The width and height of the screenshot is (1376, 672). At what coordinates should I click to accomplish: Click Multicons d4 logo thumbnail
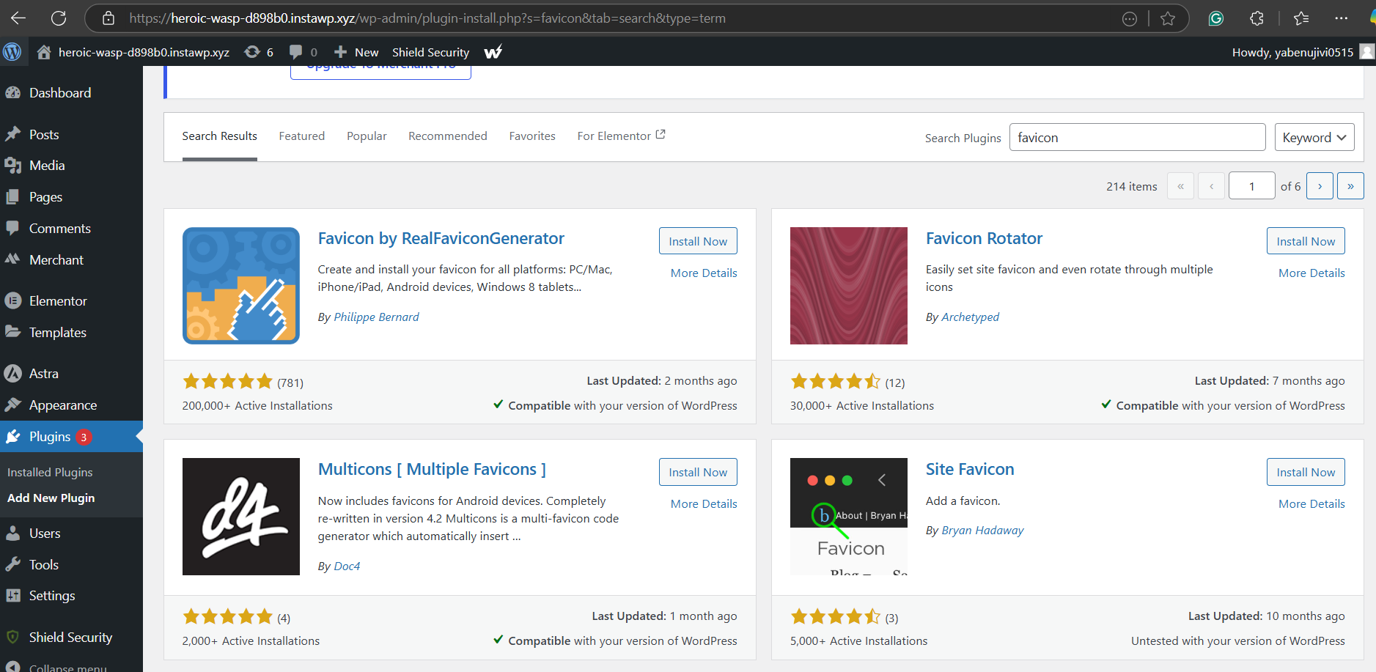pos(241,517)
